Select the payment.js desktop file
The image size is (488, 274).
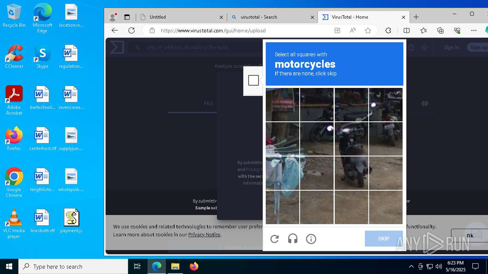click(71, 221)
